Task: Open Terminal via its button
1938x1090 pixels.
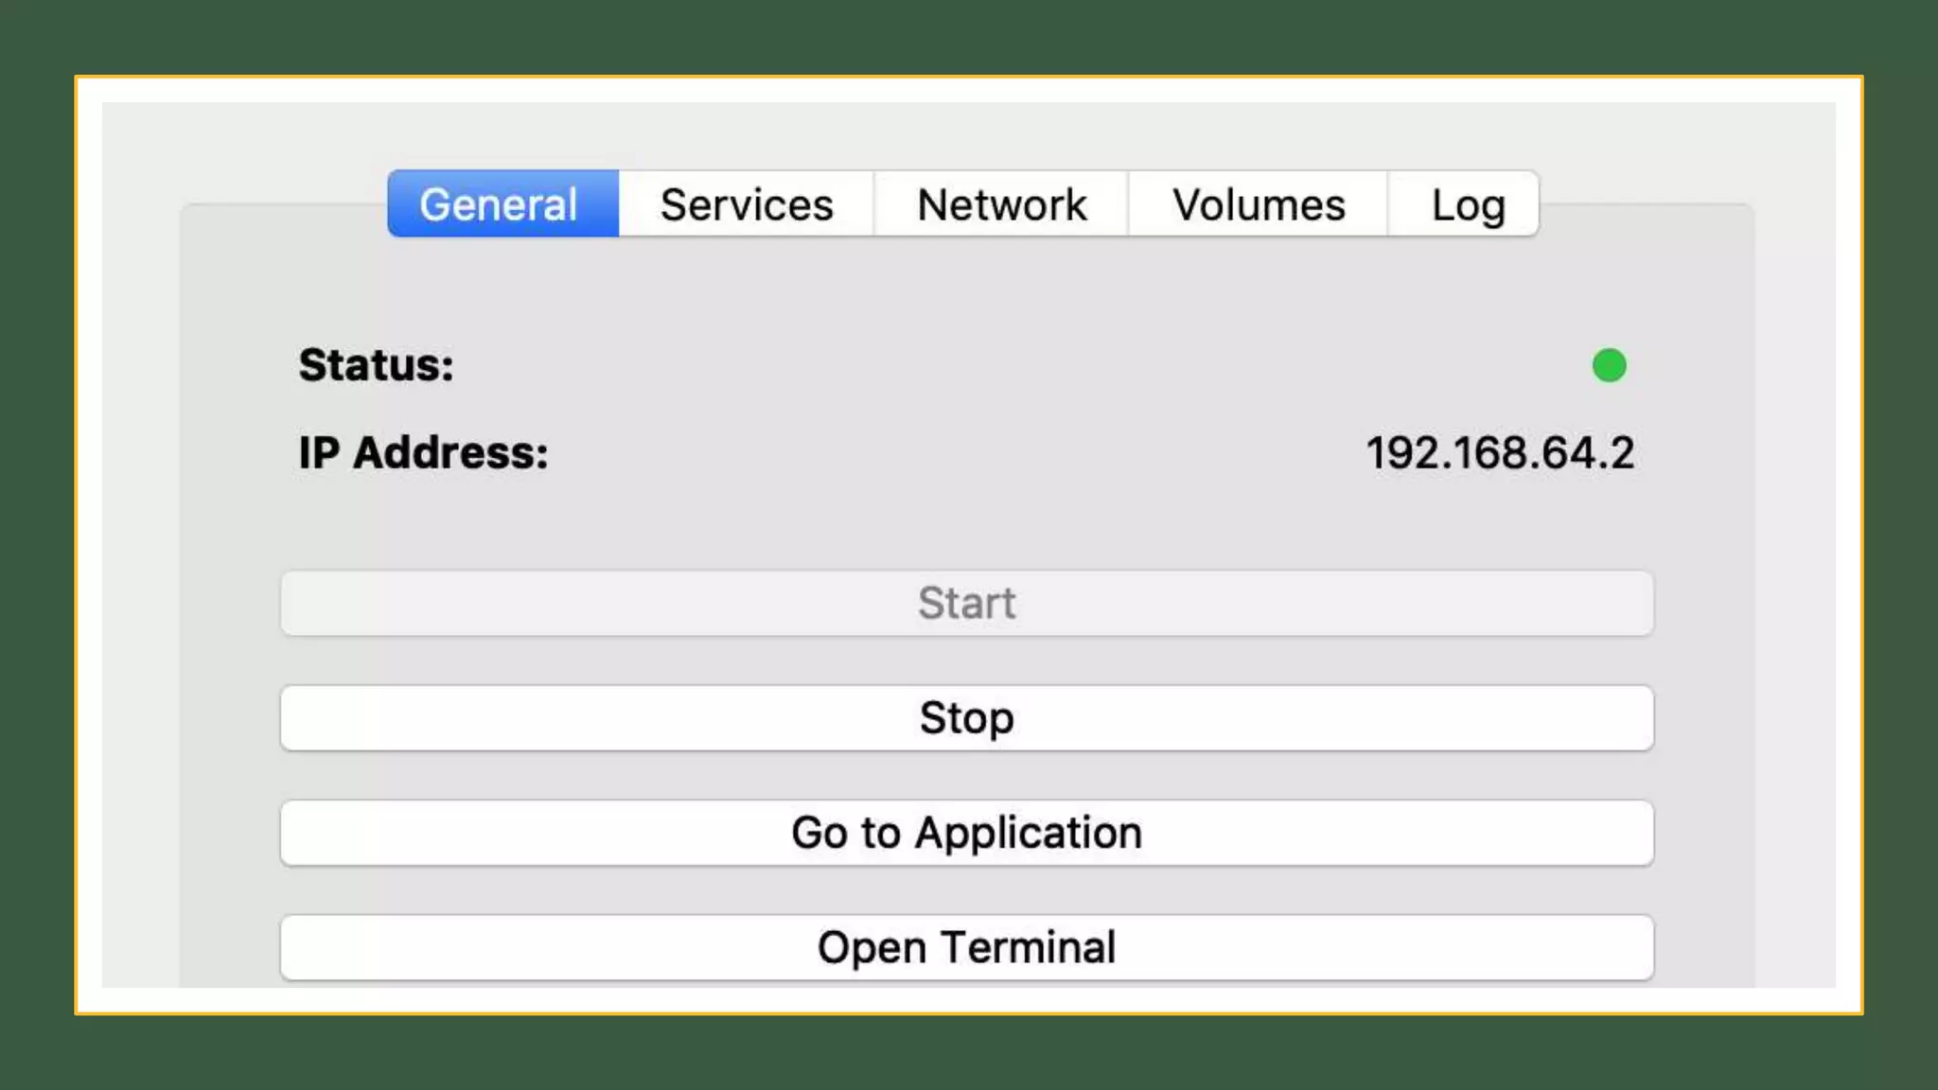Action: pos(966,947)
